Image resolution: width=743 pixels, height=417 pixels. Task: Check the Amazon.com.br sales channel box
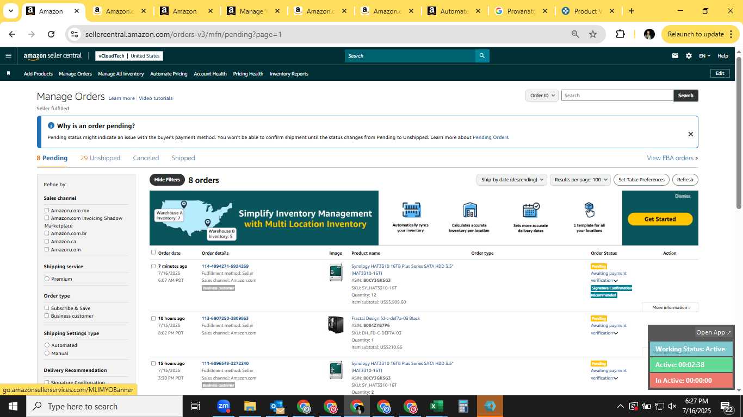tap(47, 233)
